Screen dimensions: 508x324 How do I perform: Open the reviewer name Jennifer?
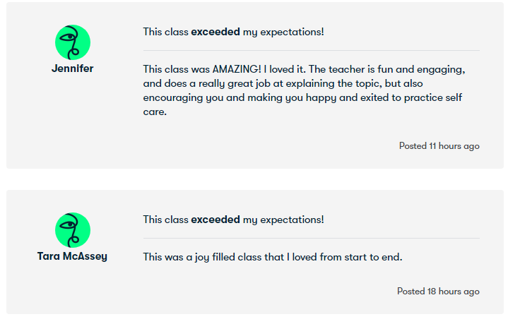(72, 68)
